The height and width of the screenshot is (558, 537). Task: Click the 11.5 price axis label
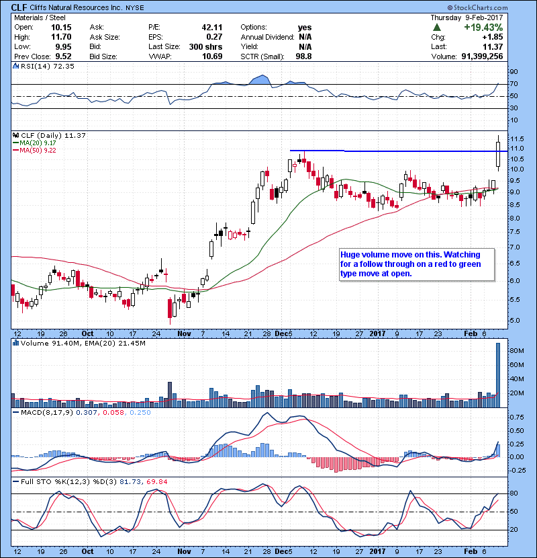pyautogui.click(x=517, y=139)
